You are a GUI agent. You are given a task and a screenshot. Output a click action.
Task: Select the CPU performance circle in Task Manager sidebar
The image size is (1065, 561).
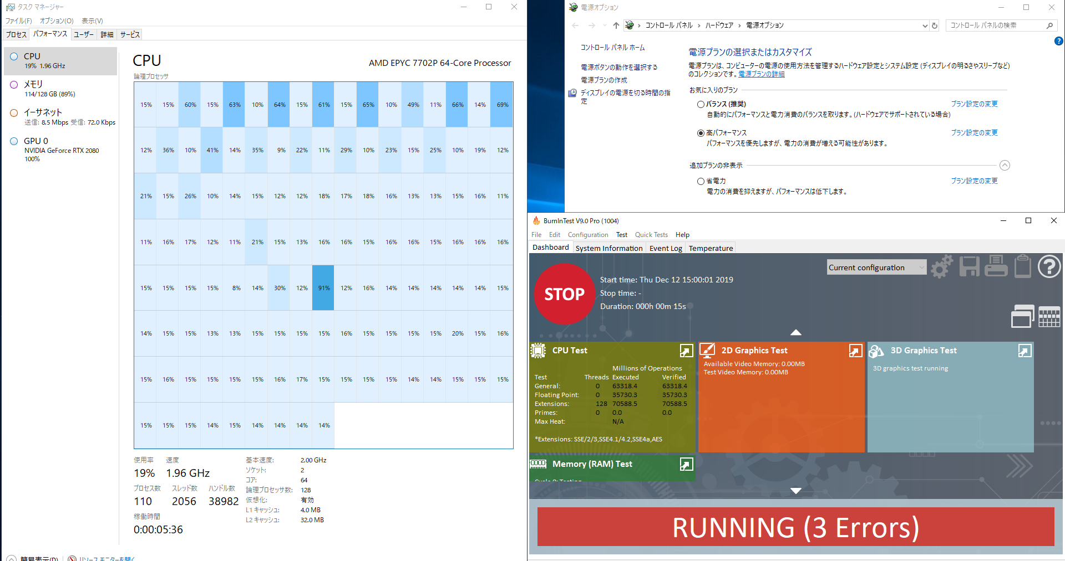pos(14,56)
